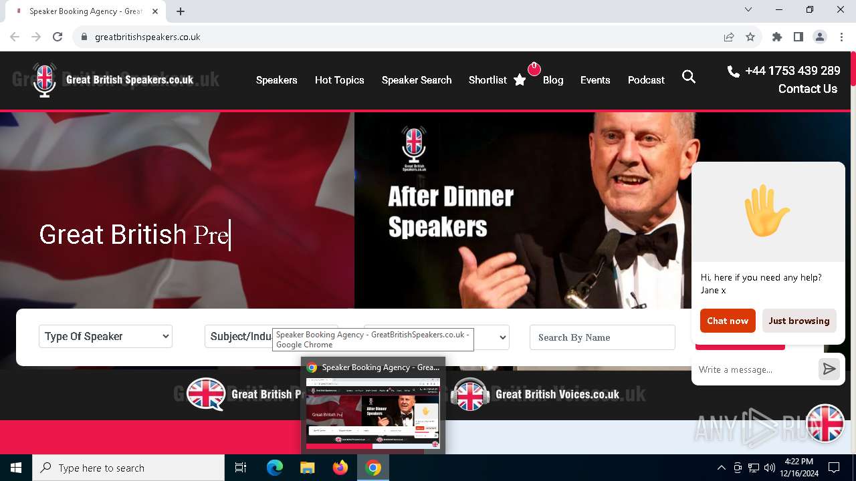Click the volume speaker tray icon

pyautogui.click(x=770, y=468)
